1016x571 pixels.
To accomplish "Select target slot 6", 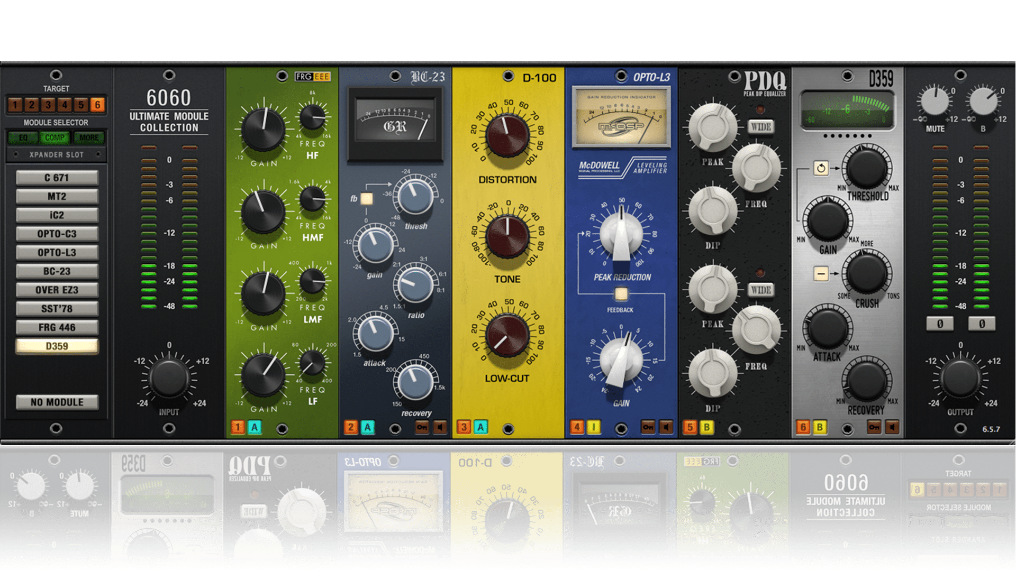I will pos(97,105).
